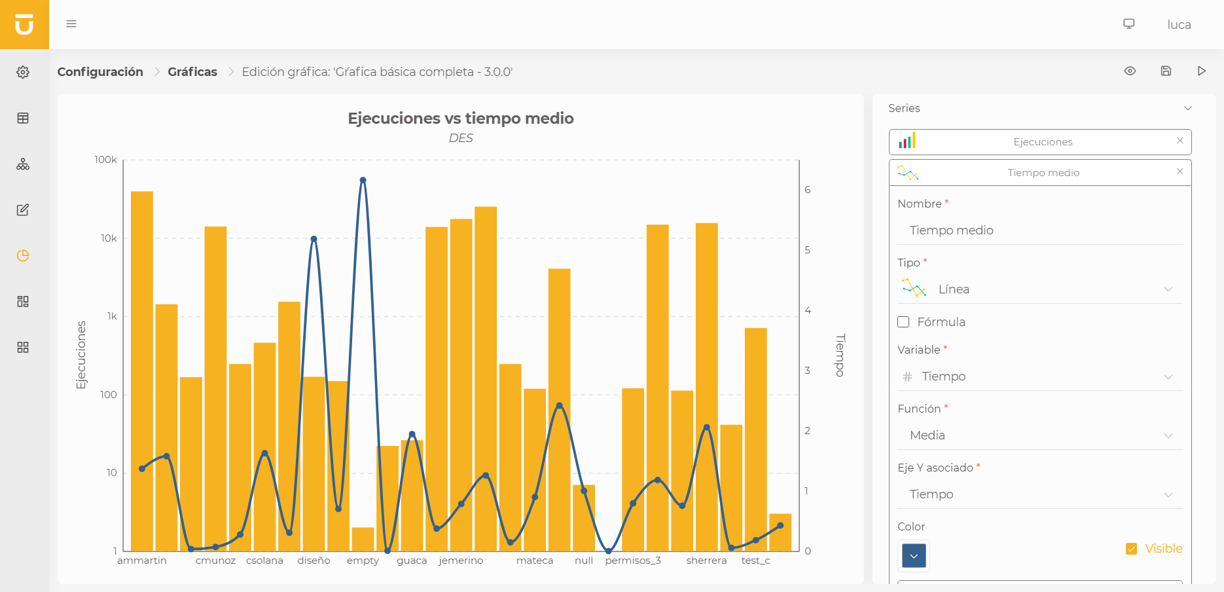Click the hierarchy nodes sidebar icon

click(x=23, y=164)
